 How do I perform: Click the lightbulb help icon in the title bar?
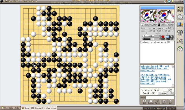(173, 1)
